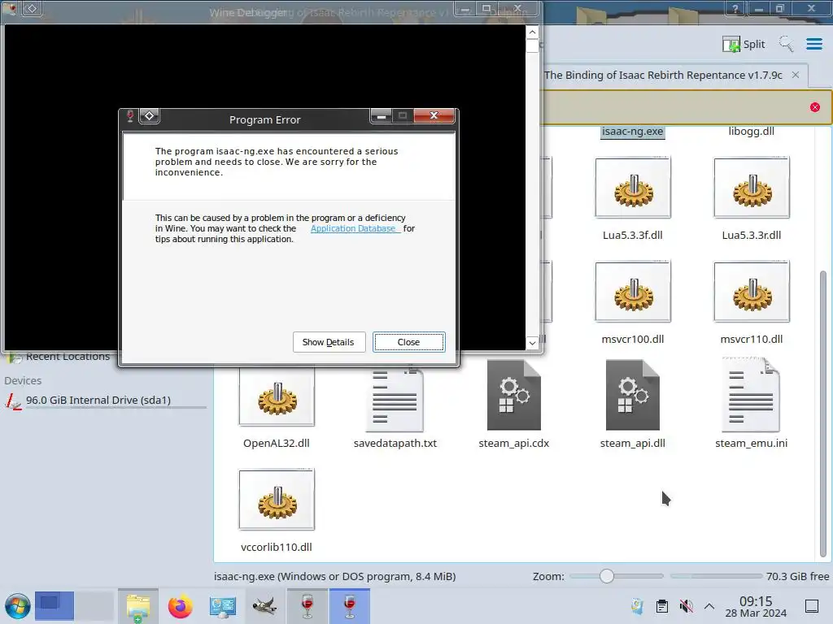833x624 pixels.
Task: Select the OpenAL32.dll file icon
Action: (277, 396)
